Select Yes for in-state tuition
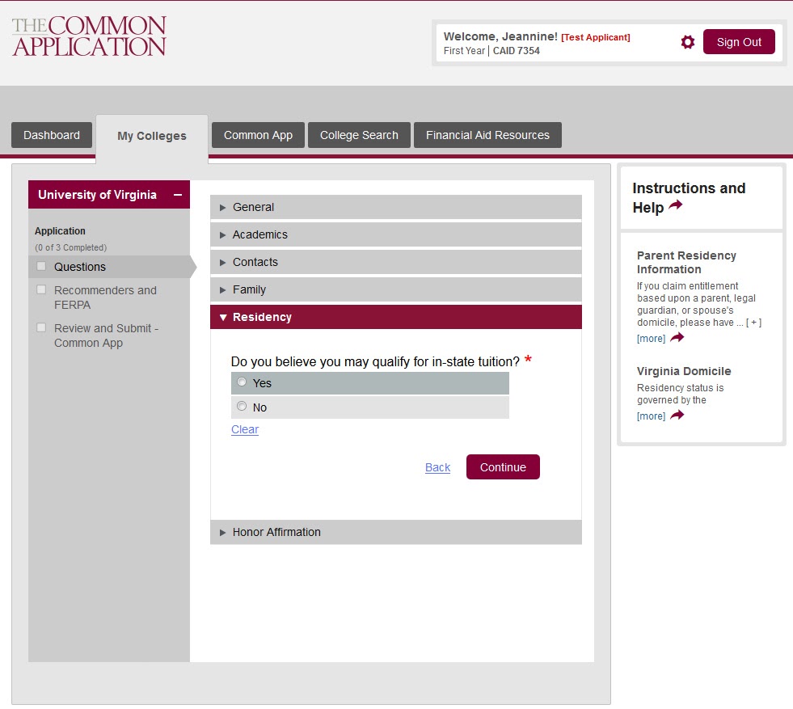The image size is (793, 709). coord(242,382)
